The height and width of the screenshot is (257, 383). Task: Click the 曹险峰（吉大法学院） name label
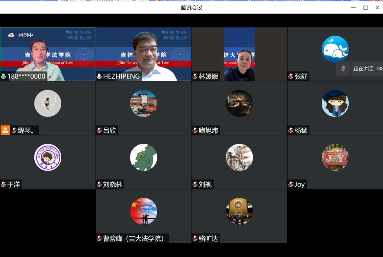[x=135, y=238]
